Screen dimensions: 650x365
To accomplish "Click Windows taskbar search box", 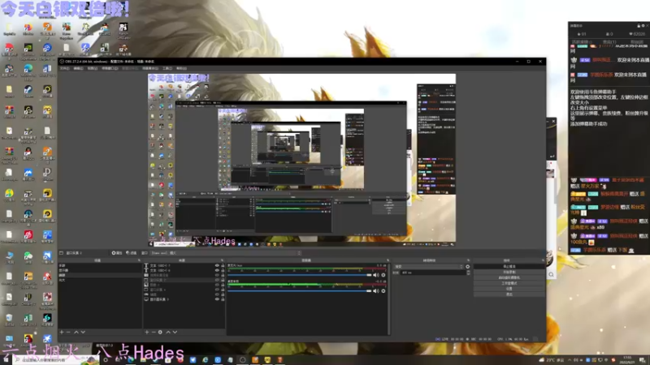I will (55, 360).
